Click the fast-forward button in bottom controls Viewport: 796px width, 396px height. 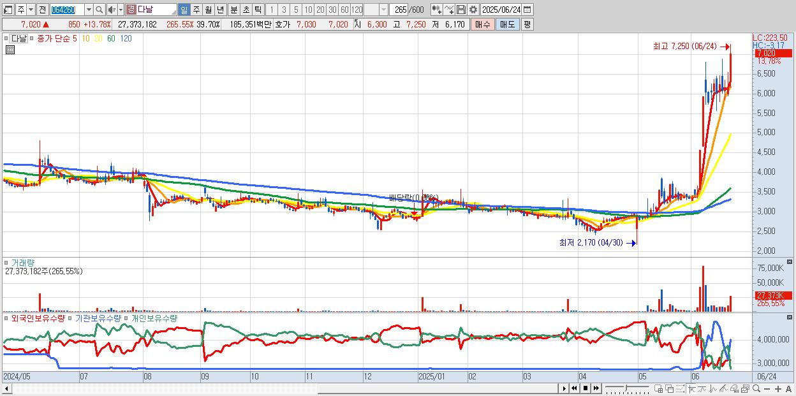pos(596,388)
